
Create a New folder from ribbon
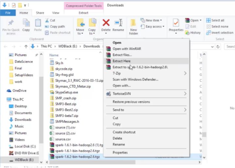tap(133, 27)
